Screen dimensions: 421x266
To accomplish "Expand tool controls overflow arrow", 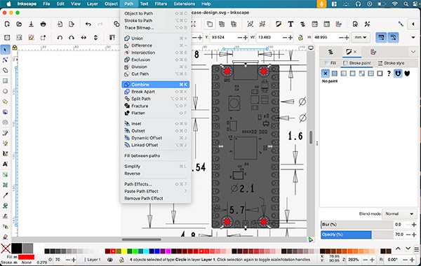I will [413, 38].
